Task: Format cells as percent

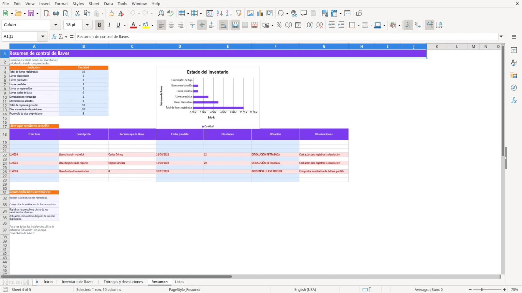Action: point(279,25)
